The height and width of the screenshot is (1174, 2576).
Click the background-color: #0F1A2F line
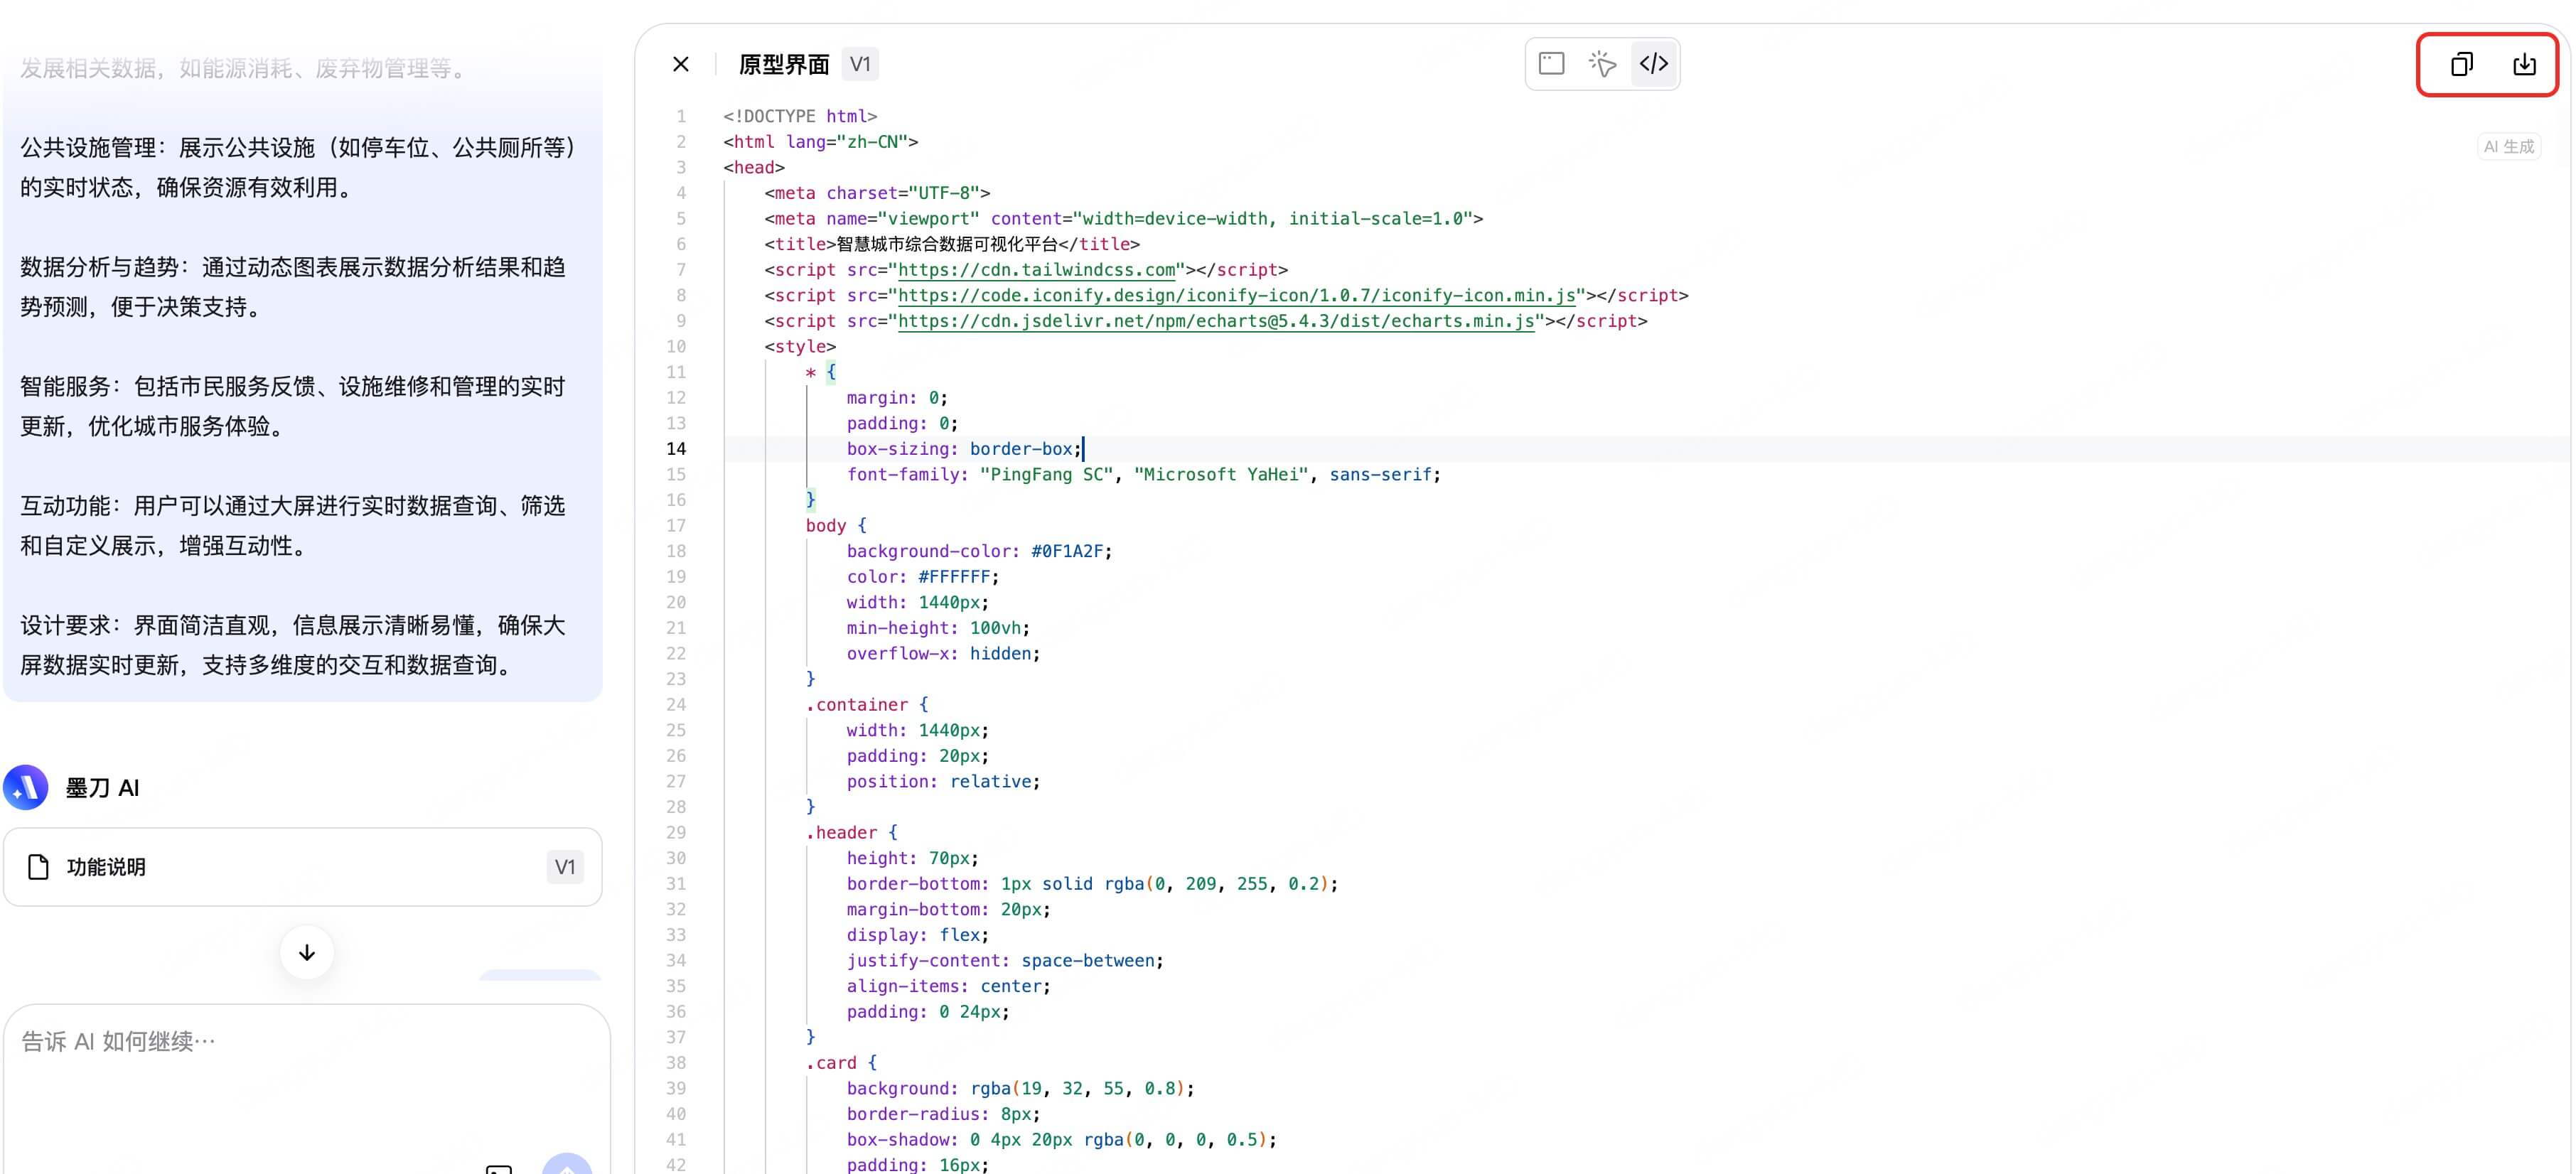(979, 551)
